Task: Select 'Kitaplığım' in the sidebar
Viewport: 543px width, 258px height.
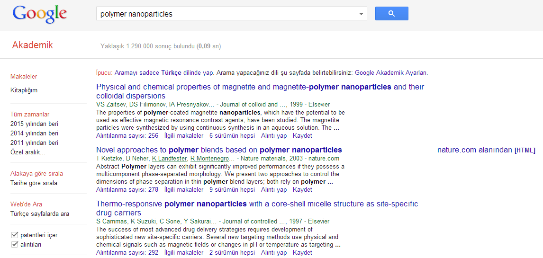Action: [24, 90]
